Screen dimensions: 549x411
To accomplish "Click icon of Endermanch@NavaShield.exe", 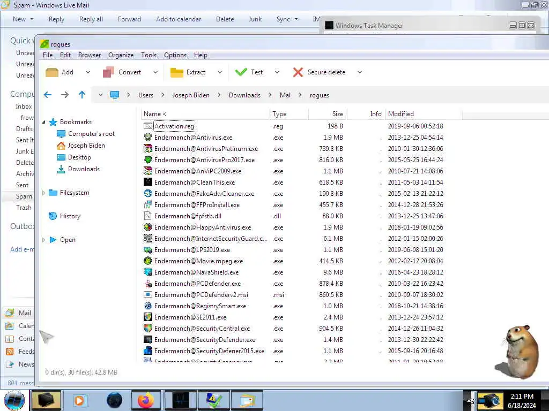I will 148,272.
